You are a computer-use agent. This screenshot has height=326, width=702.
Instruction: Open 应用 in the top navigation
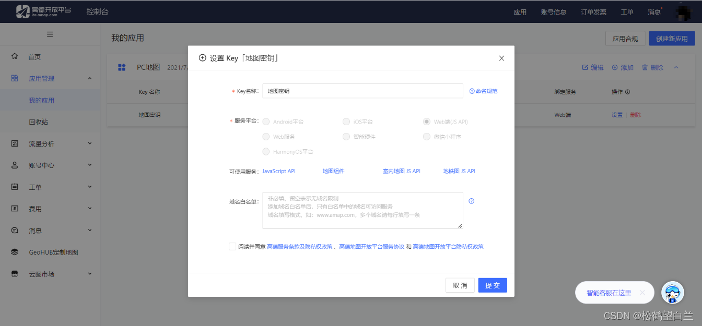520,12
